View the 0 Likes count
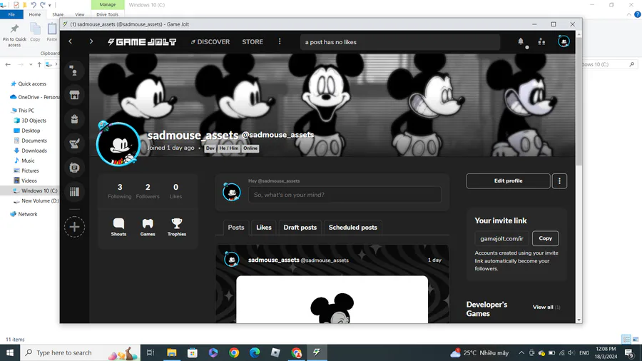 [x=175, y=191]
